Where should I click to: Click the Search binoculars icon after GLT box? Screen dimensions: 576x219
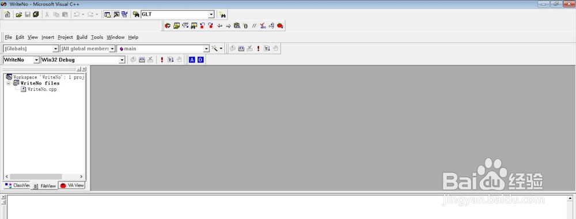[x=222, y=15]
